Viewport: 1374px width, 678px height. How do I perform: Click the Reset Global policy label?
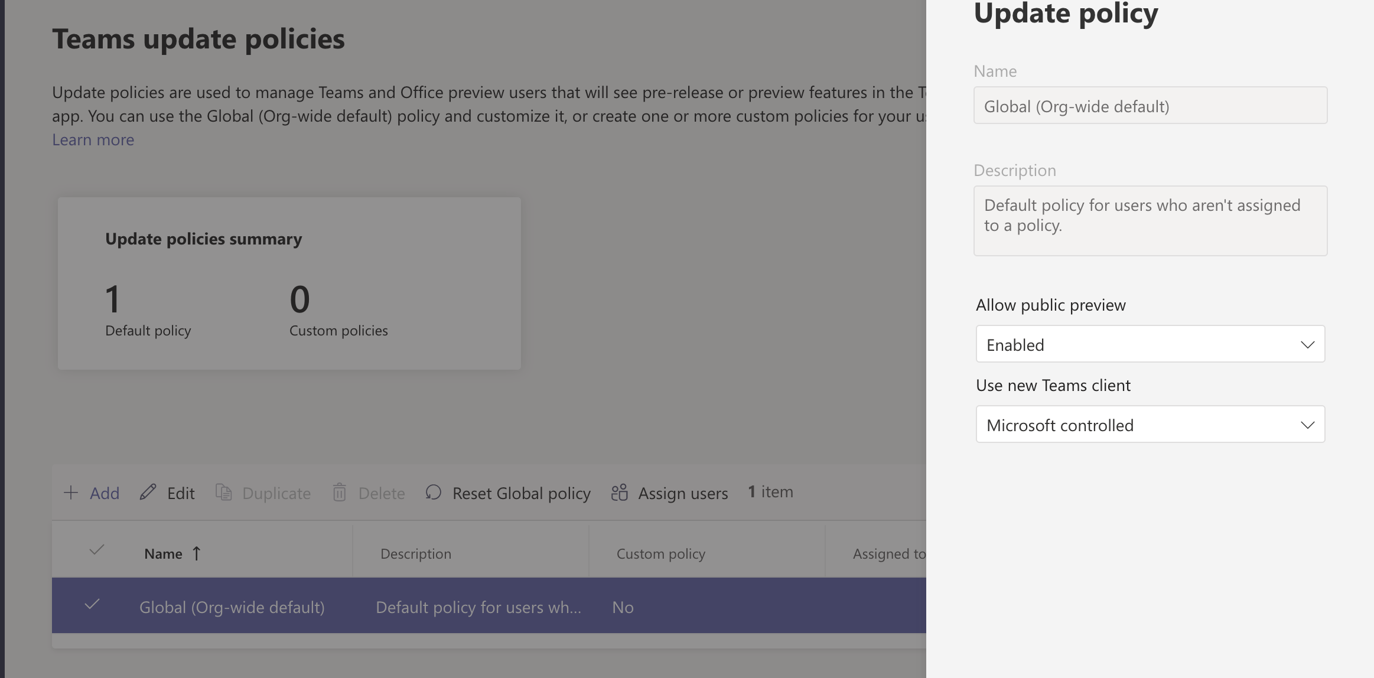[522, 493]
